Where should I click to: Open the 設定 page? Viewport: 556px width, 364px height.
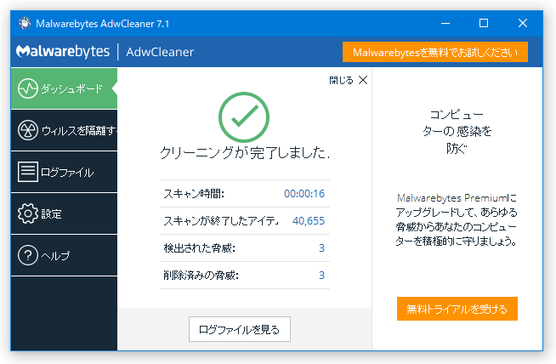tap(64, 213)
